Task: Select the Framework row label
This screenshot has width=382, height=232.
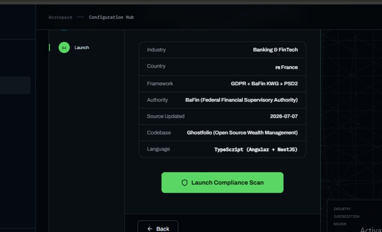Action: (160, 83)
